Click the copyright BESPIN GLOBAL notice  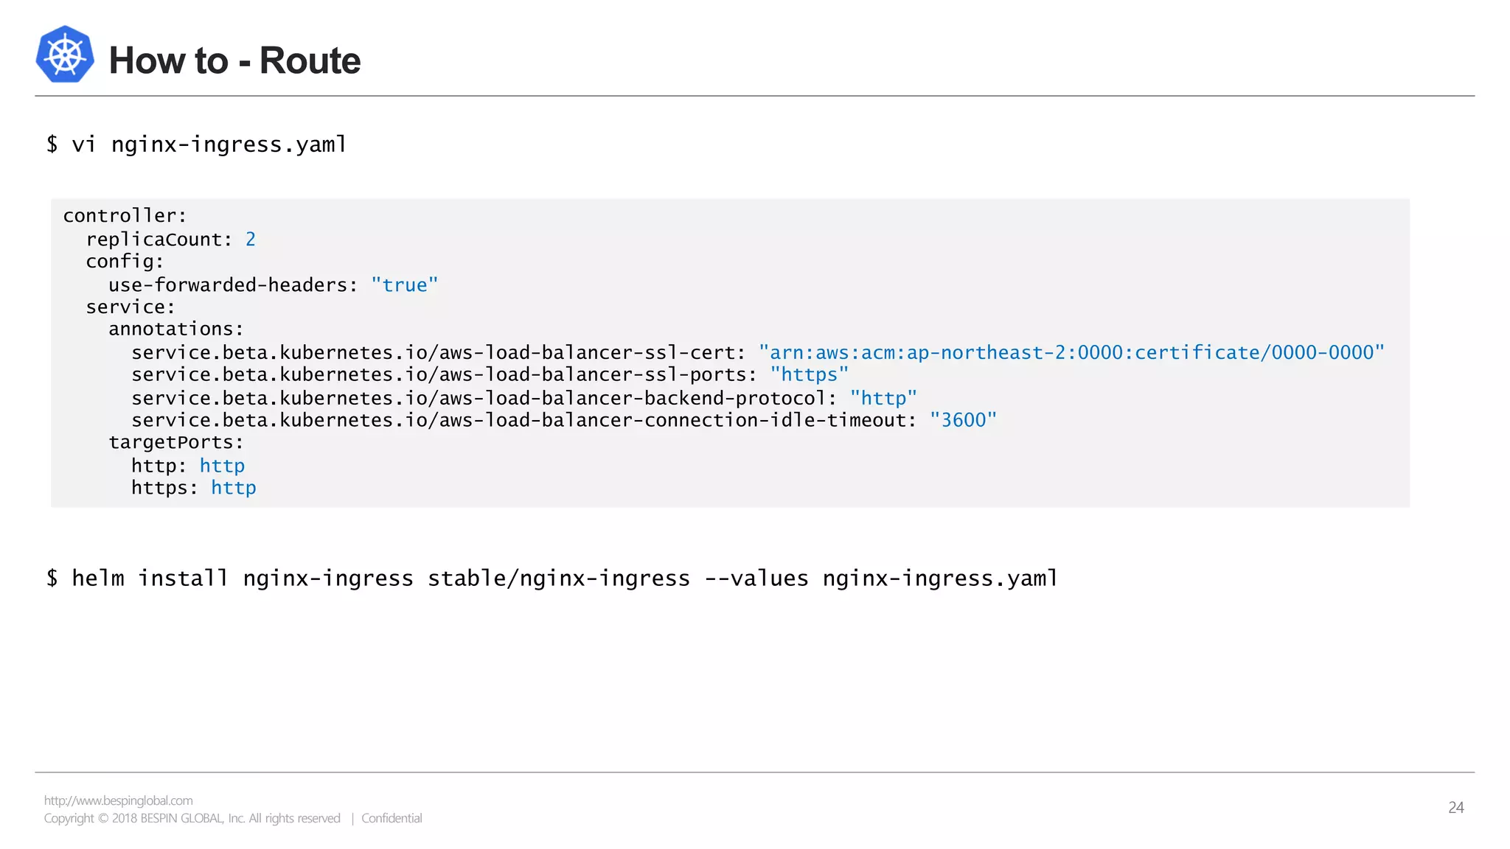(192, 818)
